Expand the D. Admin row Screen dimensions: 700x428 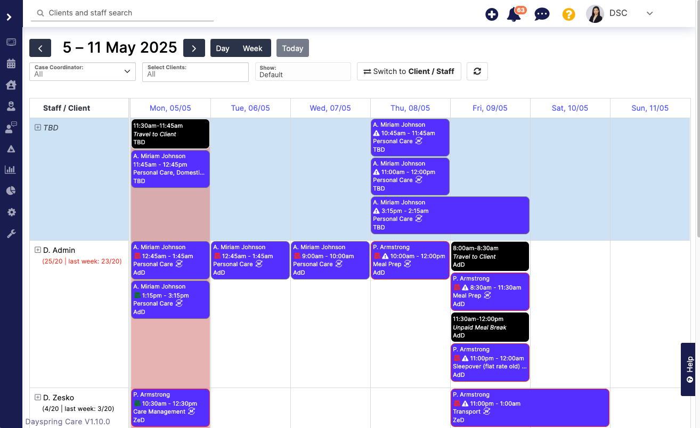point(38,250)
